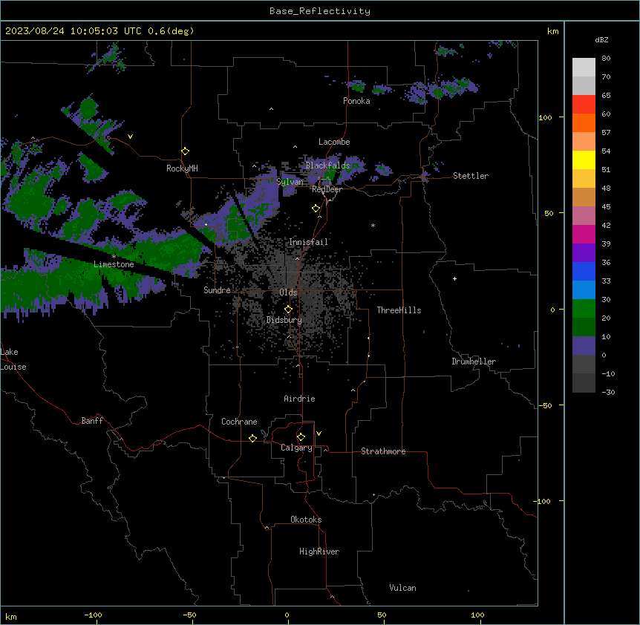640x625 pixels.
Task: Click the km unit label at top right
Action: pos(552,31)
